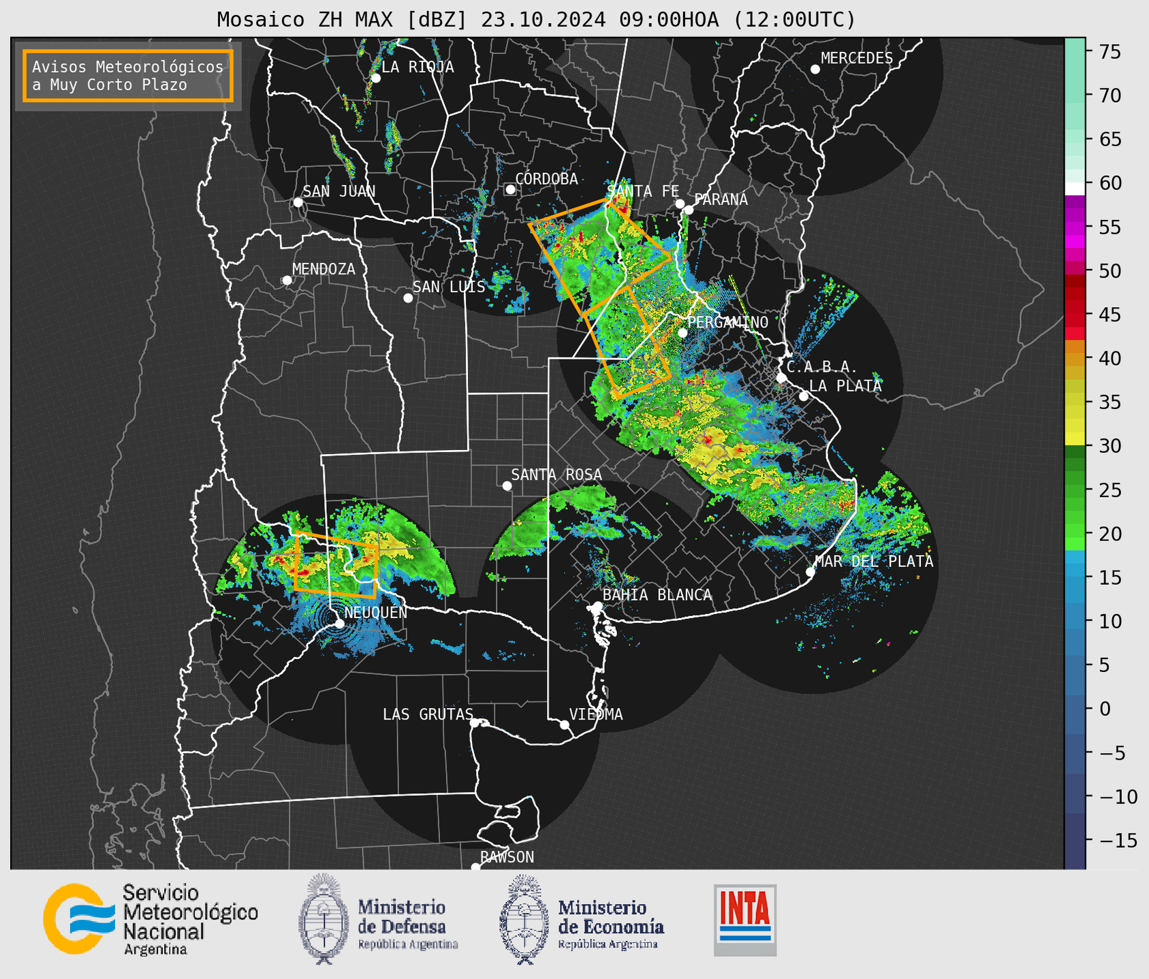Click the SAN JUAN city marker

point(298,202)
